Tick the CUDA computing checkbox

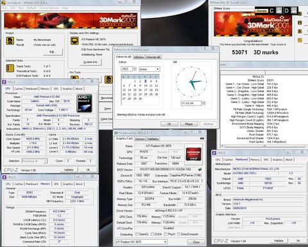click(x=152, y=234)
